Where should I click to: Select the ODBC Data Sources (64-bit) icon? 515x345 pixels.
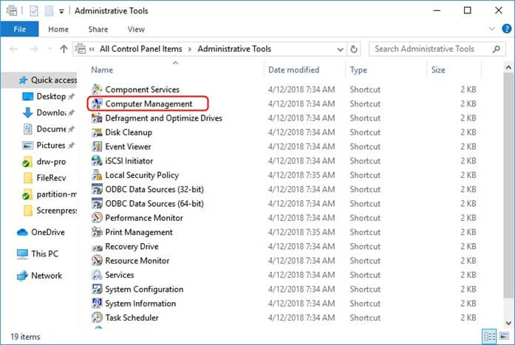click(x=97, y=203)
